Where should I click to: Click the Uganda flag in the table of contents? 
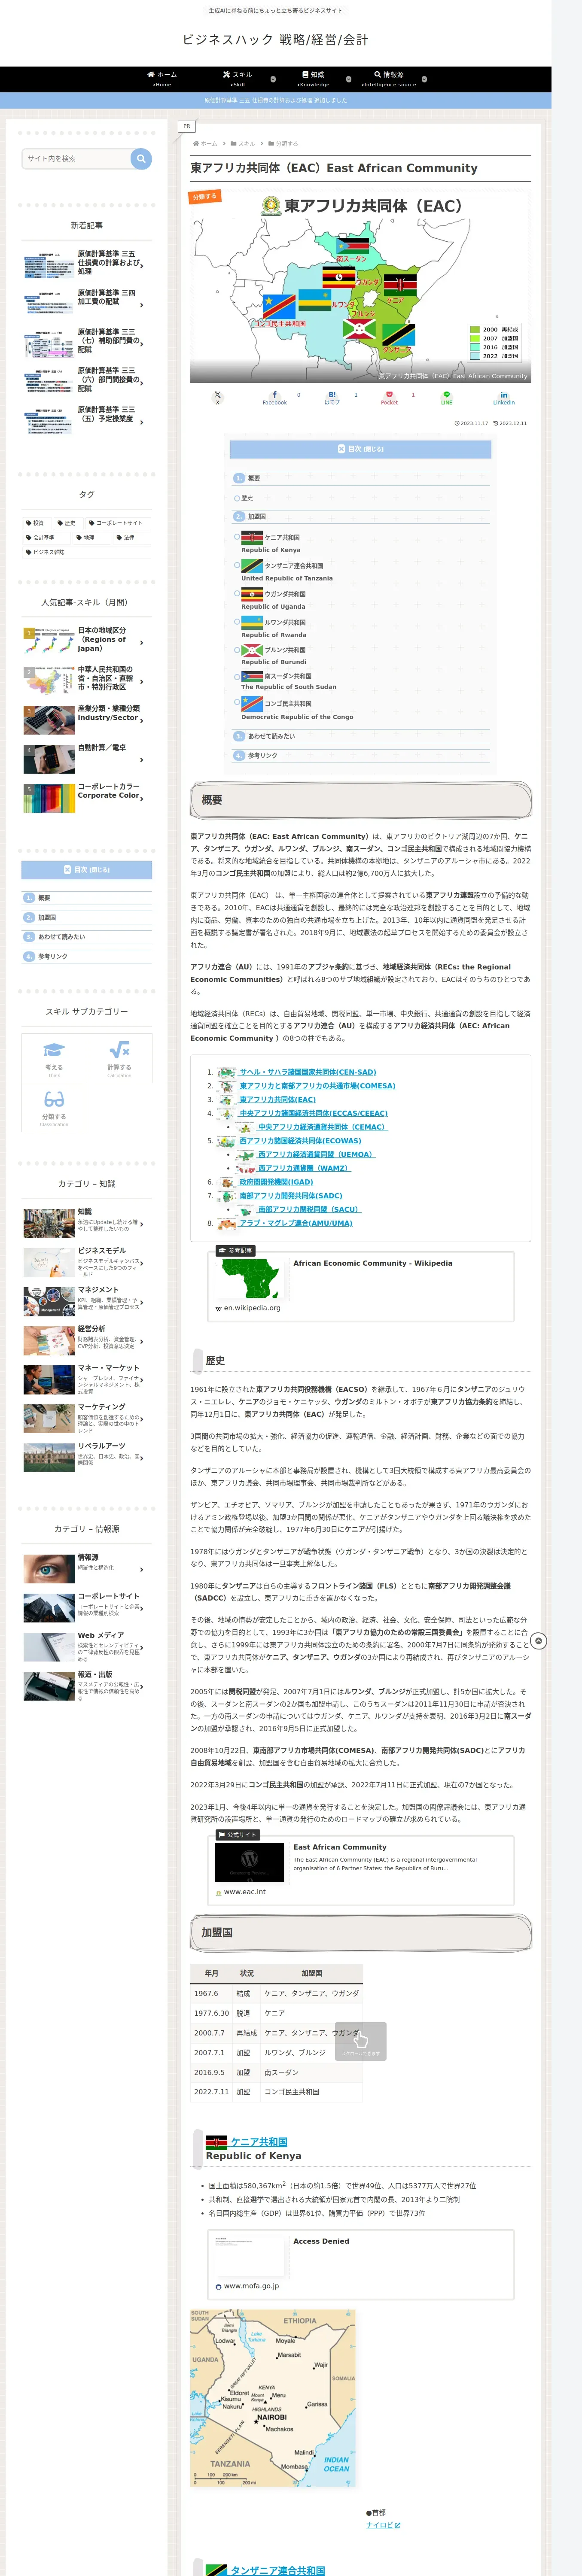pyautogui.click(x=252, y=594)
